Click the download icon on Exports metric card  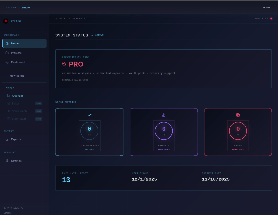pyautogui.click(x=164, y=115)
